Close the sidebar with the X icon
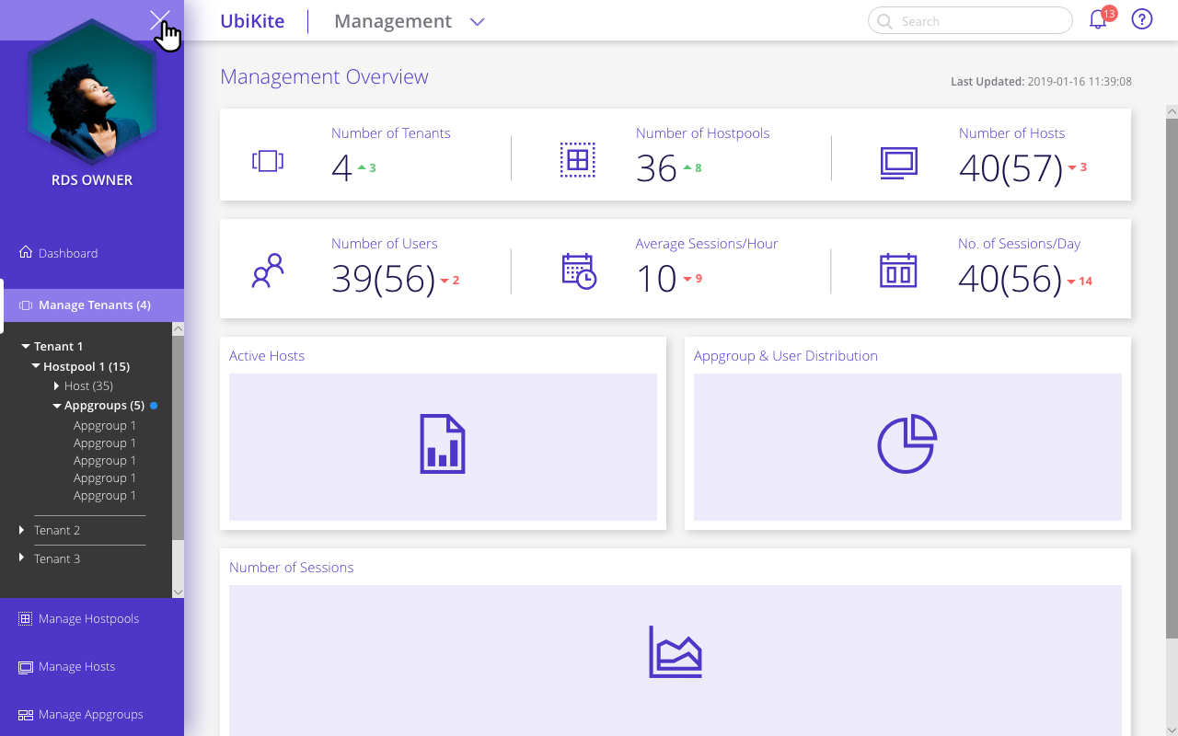The image size is (1178, 736). click(160, 20)
